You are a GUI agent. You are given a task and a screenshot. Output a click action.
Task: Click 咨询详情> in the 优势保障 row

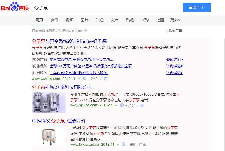(174, 66)
